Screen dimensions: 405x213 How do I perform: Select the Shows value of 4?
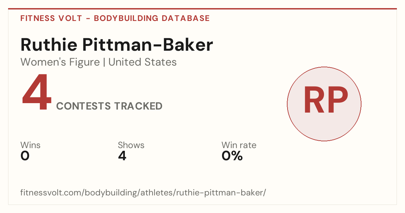point(122,156)
